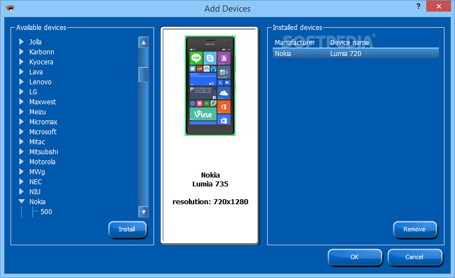This screenshot has width=455, height=278.
Task: Select Motorola in the device tree
Action: [x=42, y=162]
